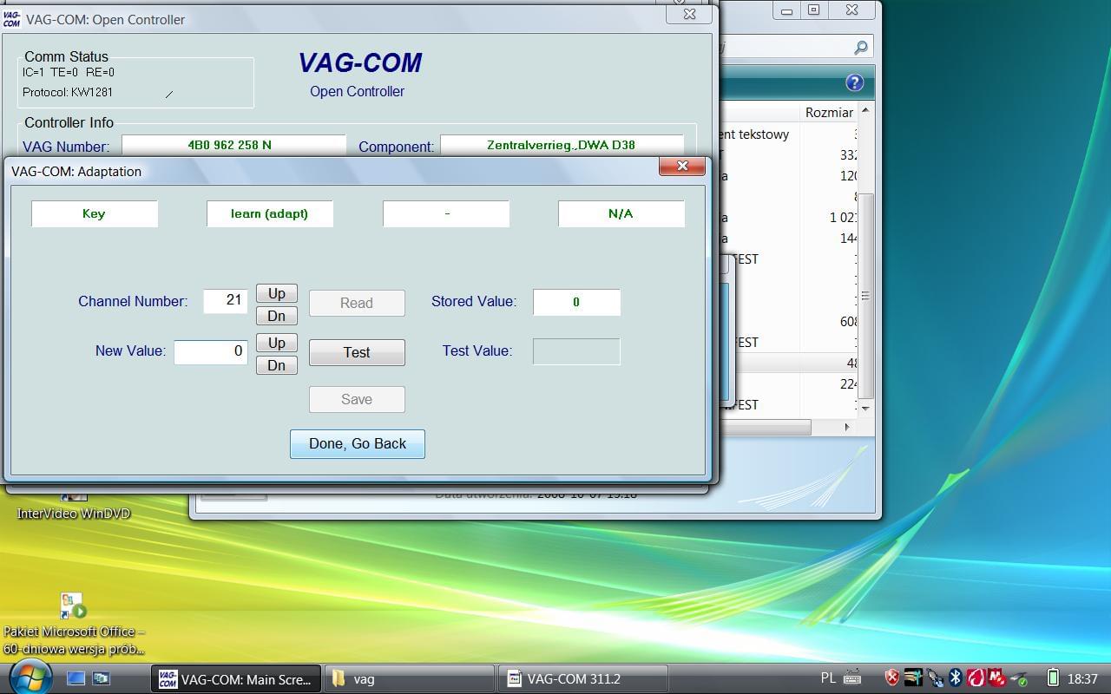Image resolution: width=1111 pixels, height=694 pixels.
Task: Switch to VAG-COM 311.2 taskbar button
Action: (x=583, y=679)
